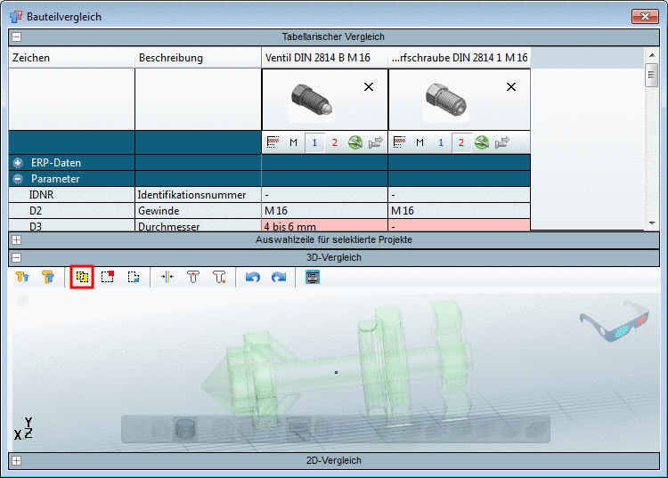Expand the 2D-Vergleich section
Viewport: 668px width, 478px height.
coord(17,460)
